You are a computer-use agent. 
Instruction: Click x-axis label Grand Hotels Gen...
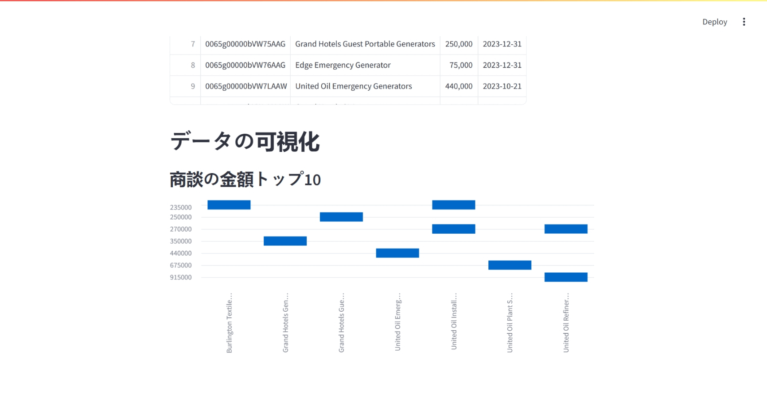point(285,323)
